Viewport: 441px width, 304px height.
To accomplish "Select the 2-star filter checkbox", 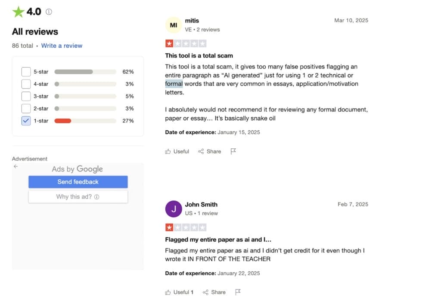I will click(26, 108).
